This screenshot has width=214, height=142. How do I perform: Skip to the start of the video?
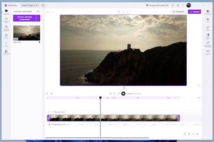(x=110, y=94)
